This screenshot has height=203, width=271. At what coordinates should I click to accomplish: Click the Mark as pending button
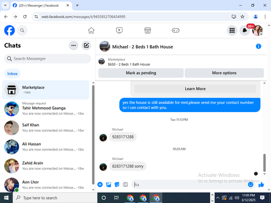pyautogui.click(x=141, y=73)
